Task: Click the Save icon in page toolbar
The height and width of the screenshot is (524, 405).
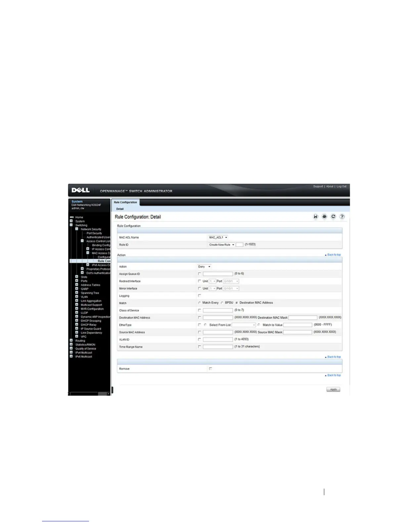Action: (316, 216)
